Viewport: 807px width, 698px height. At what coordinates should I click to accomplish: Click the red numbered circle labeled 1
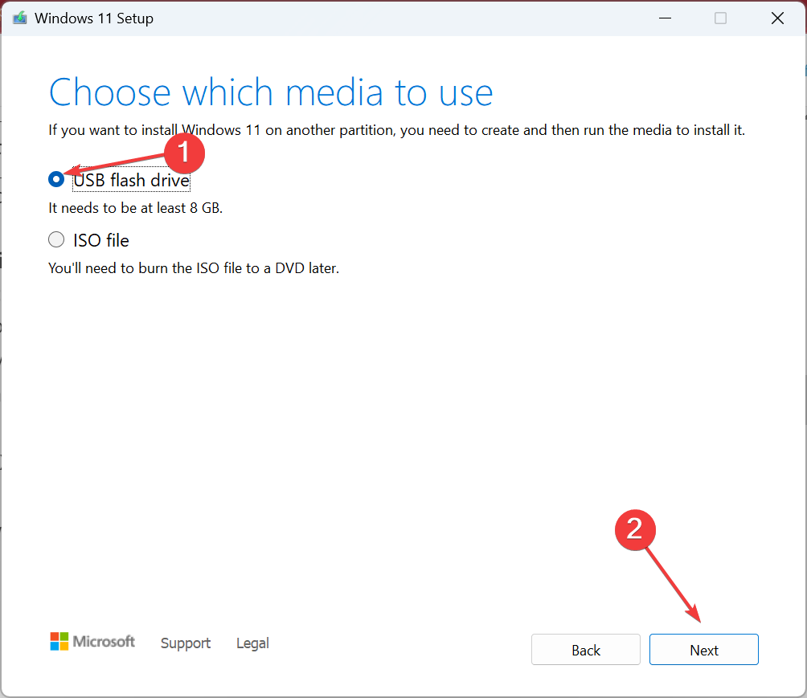coord(184,153)
